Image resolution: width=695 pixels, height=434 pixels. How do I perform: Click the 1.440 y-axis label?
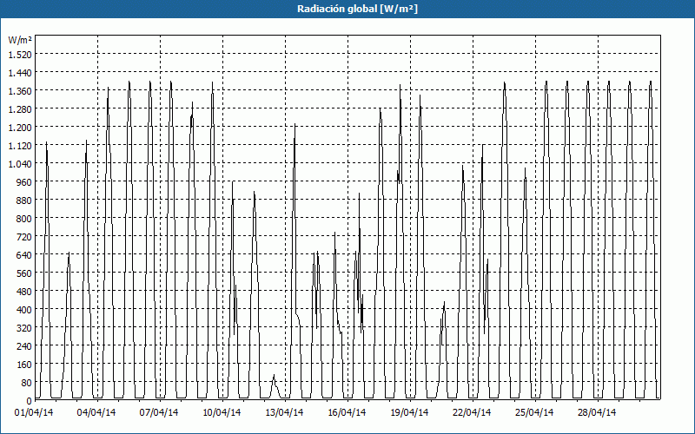pyautogui.click(x=20, y=72)
